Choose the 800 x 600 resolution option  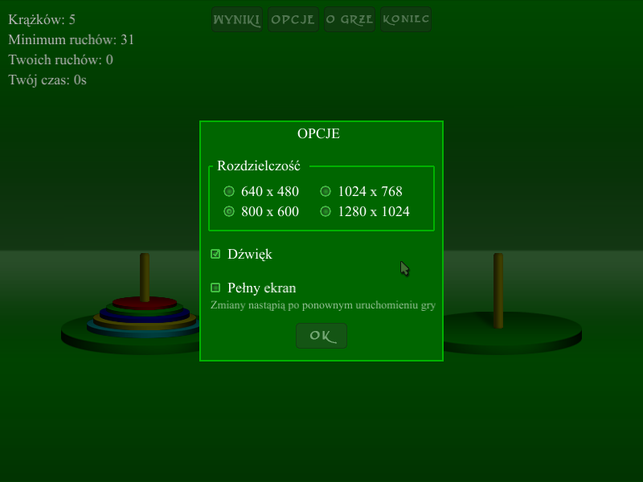point(229,211)
